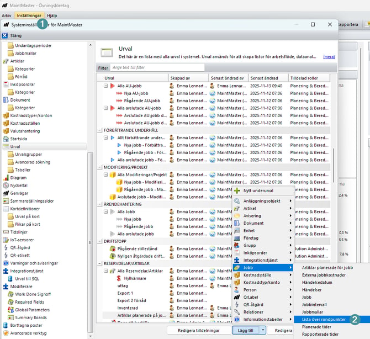This screenshot has height=339, width=370.
Task: Click the Stäng close icon in toolbar
Action: pyautogui.click(x=5, y=36)
